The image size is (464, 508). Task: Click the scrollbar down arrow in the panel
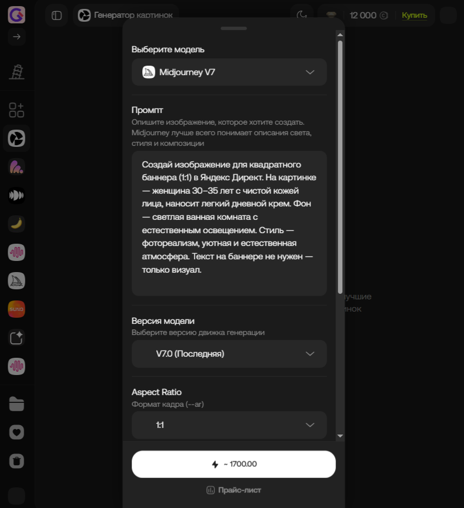point(340,436)
